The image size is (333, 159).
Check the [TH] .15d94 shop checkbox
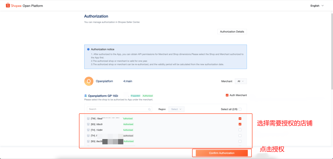click(x=240, y=130)
